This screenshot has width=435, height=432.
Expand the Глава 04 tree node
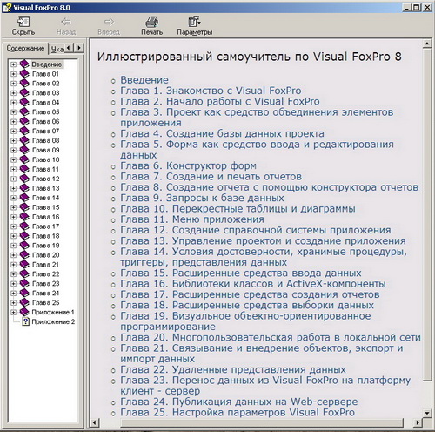click(x=13, y=103)
